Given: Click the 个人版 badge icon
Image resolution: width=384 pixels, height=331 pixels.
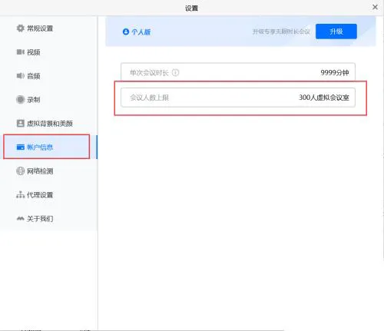Looking at the screenshot, I should click(126, 31).
